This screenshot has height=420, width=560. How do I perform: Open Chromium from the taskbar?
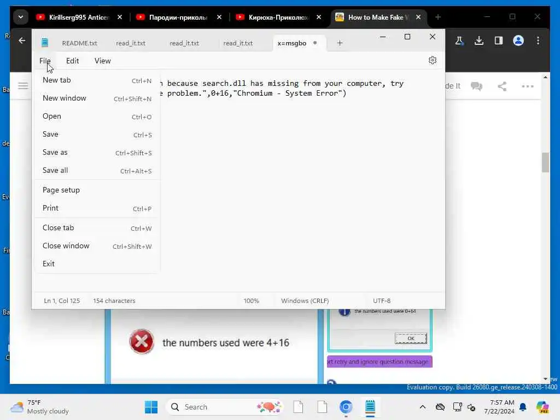coord(346,407)
